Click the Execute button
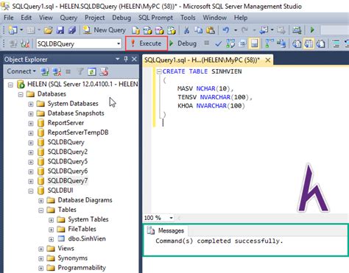Screen dimensions: 349x273 (147, 43)
